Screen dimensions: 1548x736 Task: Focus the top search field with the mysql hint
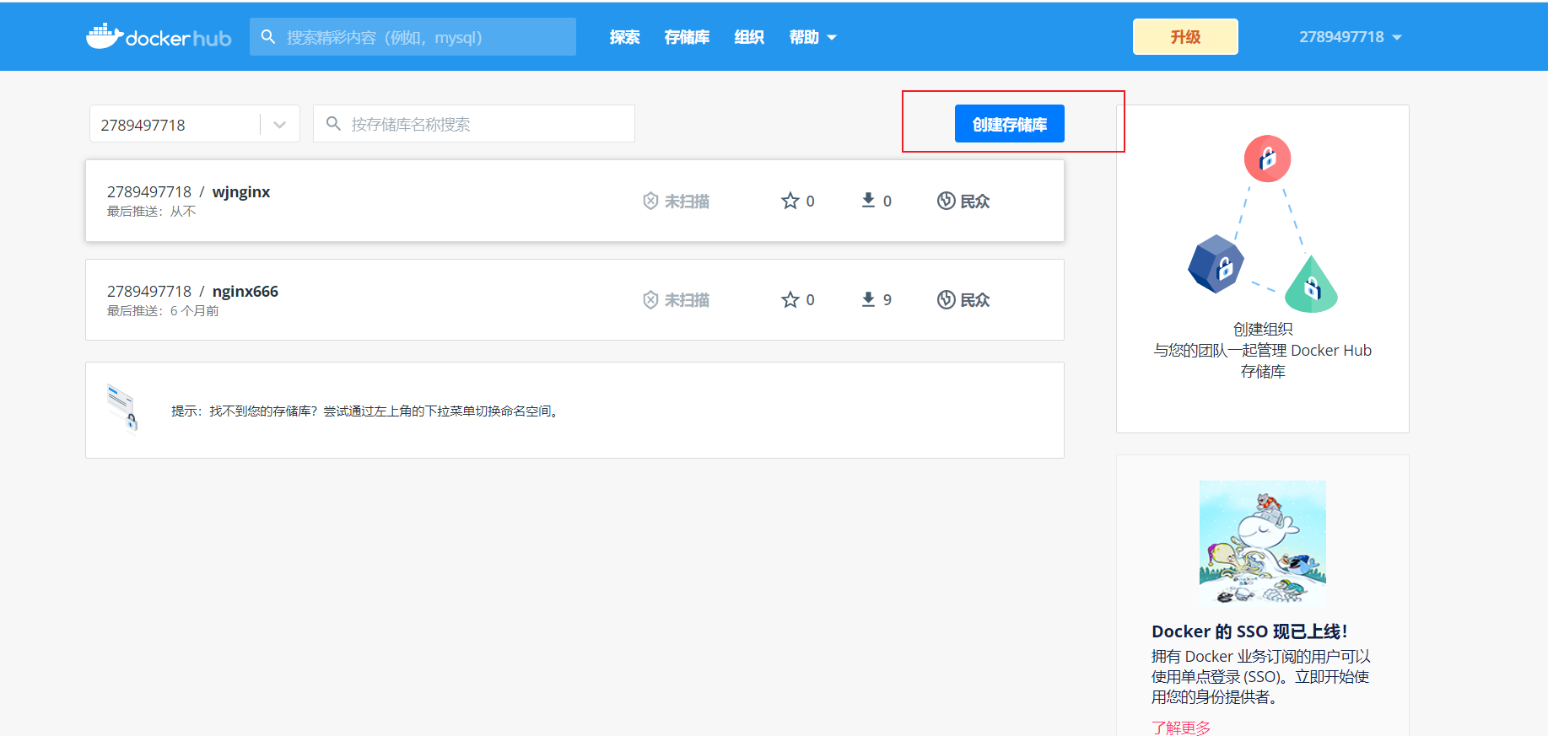pos(413,37)
